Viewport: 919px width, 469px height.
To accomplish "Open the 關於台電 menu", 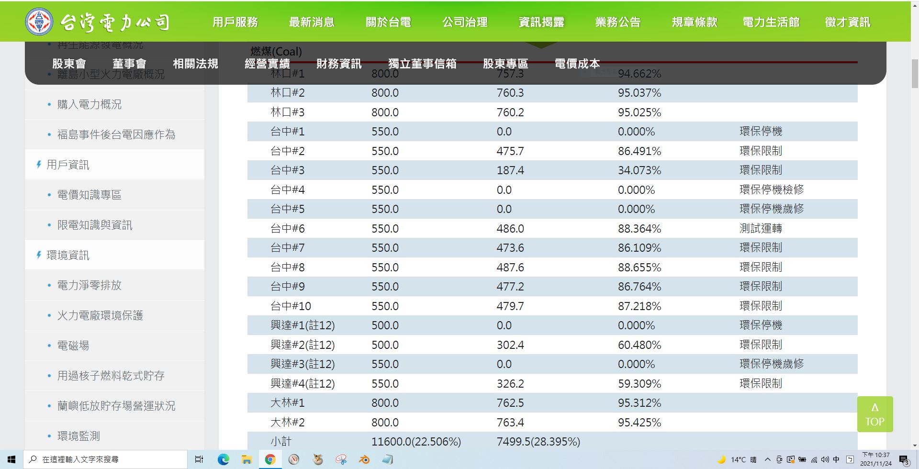I will (x=388, y=22).
